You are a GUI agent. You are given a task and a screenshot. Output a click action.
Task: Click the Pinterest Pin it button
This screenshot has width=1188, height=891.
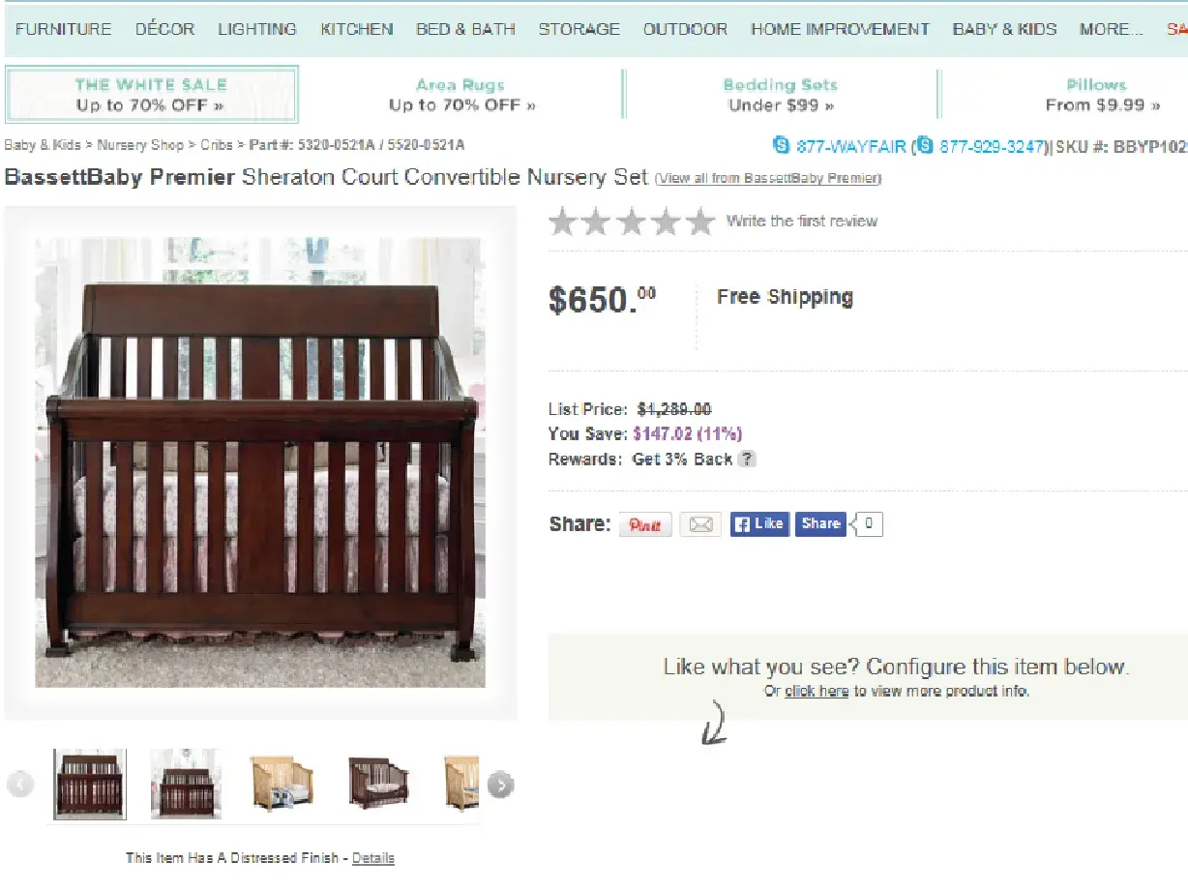click(645, 524)
